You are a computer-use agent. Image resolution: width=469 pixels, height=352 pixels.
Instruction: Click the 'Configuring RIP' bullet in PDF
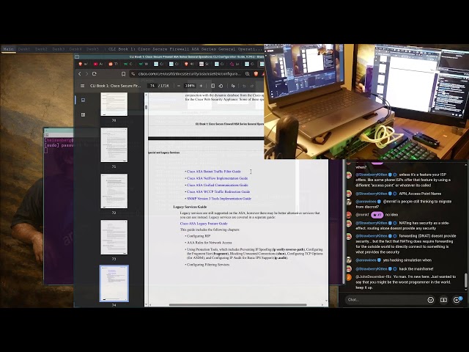[x=198, y=236]
